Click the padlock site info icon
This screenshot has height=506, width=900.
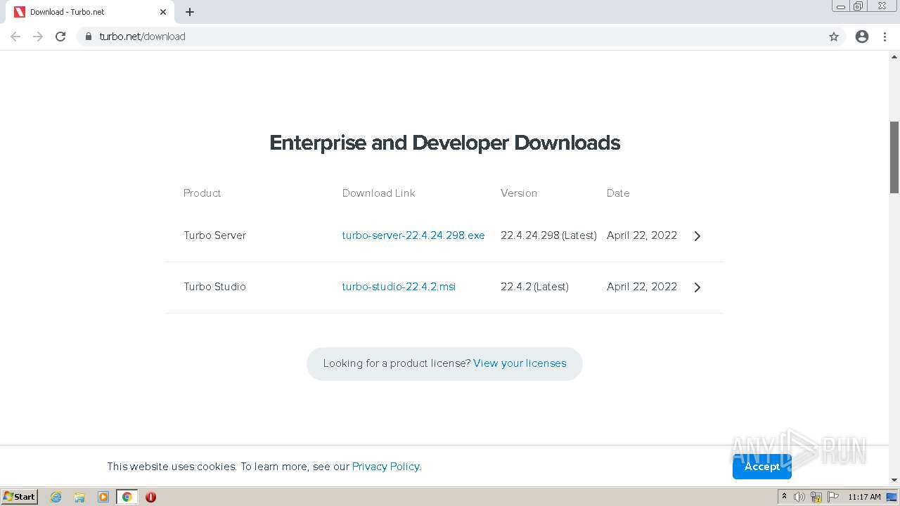coord(89,37)
